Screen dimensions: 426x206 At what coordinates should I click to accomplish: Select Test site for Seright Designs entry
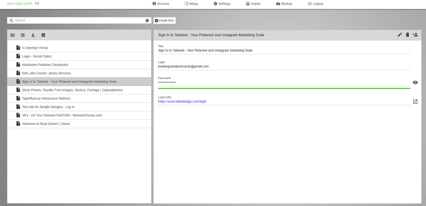79,107
